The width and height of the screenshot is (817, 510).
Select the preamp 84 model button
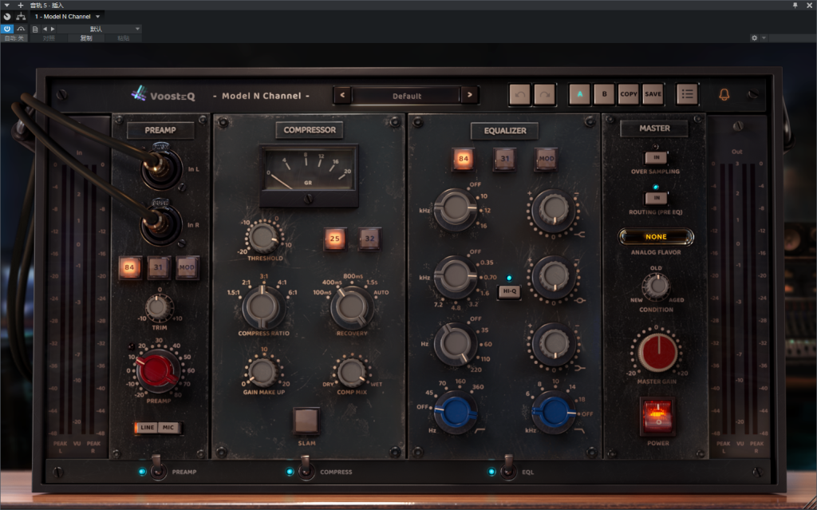(x=129, y=267)
